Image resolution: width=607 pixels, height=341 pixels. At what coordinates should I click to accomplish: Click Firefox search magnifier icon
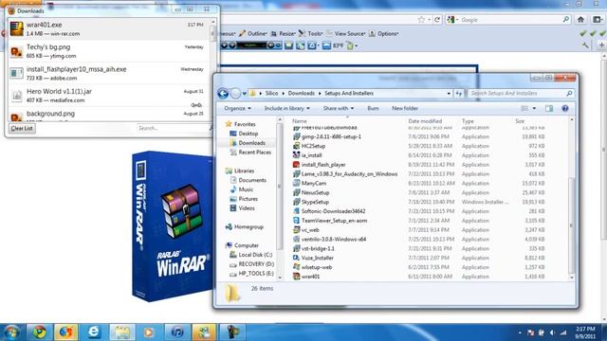pyautogui.click(x=565, y=19)
